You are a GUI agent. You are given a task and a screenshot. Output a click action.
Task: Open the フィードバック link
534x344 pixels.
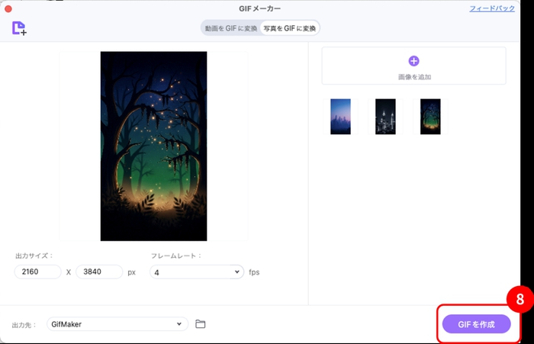click(x=491, y=8)
